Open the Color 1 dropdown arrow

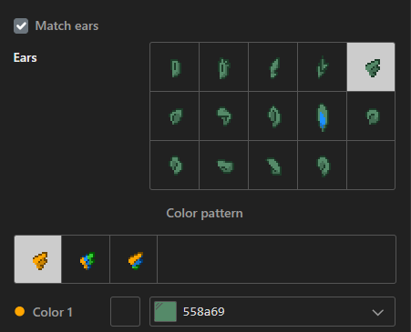point(377,312)
